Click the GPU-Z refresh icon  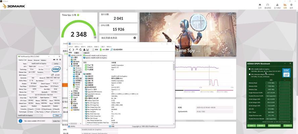pos(57,60)
